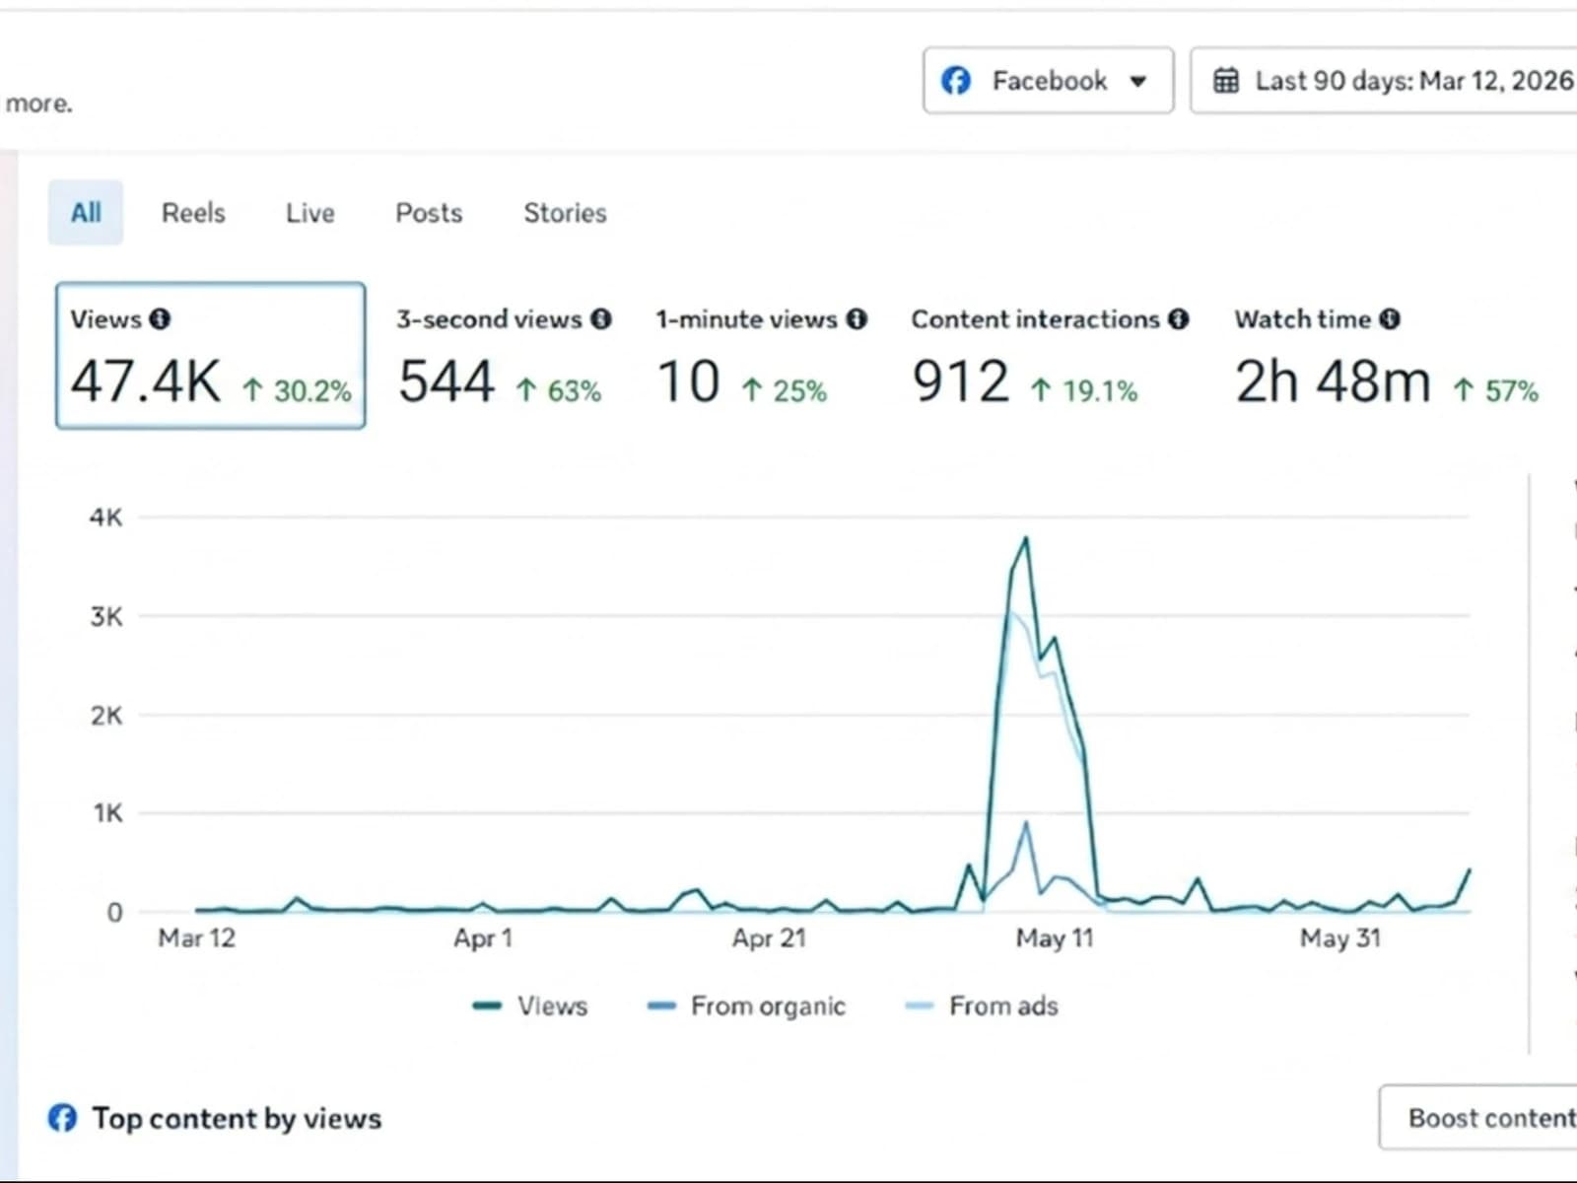The height and width of the screenshot is (1183, 1577).
Task: Click the Apr 1 label on chart axis
Action: [x=483, y=938]
